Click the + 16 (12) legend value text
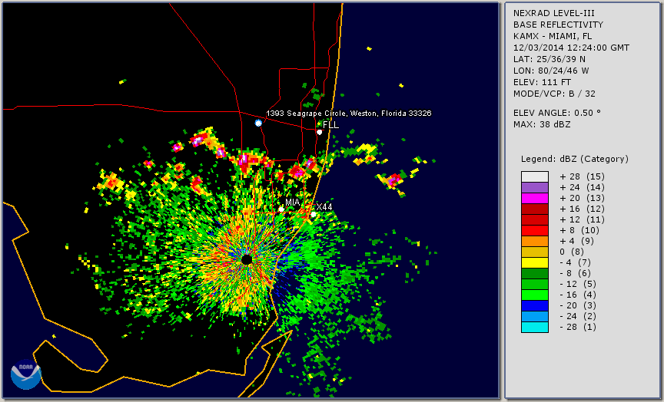 coord(582,209)
